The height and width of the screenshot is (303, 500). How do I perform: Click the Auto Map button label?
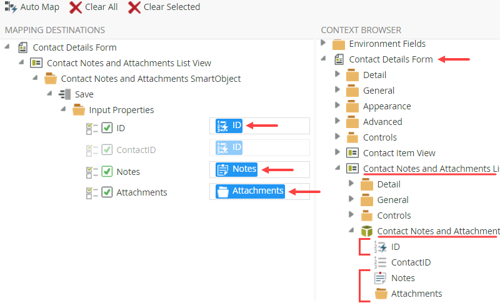click(x=39, y=7)
